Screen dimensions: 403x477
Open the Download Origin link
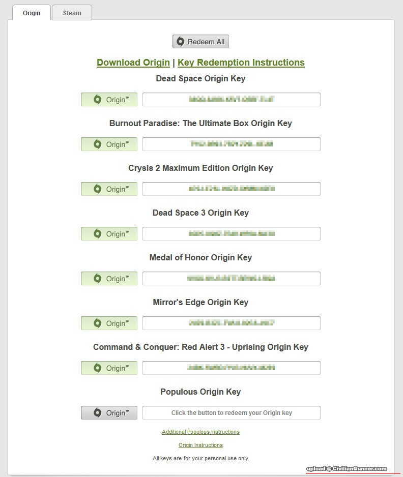coord(133,63)
